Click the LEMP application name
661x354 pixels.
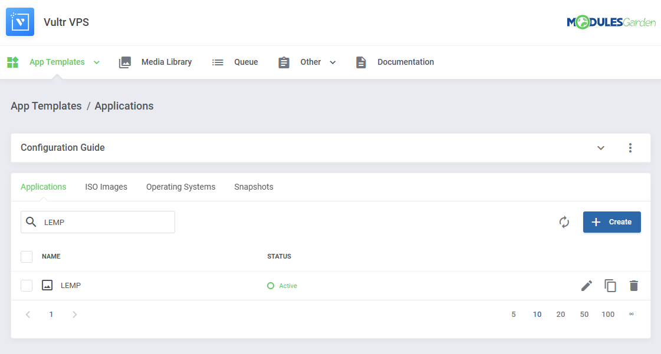[71, 286]
